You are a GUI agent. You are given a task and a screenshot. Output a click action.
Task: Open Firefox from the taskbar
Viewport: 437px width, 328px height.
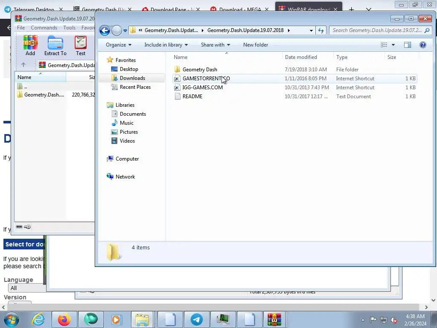[x=64, y=319]
